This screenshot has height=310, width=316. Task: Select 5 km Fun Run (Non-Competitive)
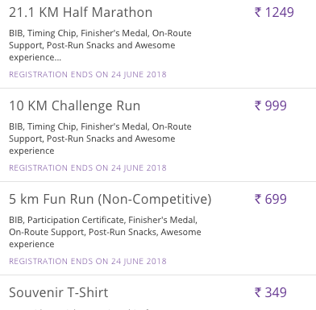click(x=110, y=200)
